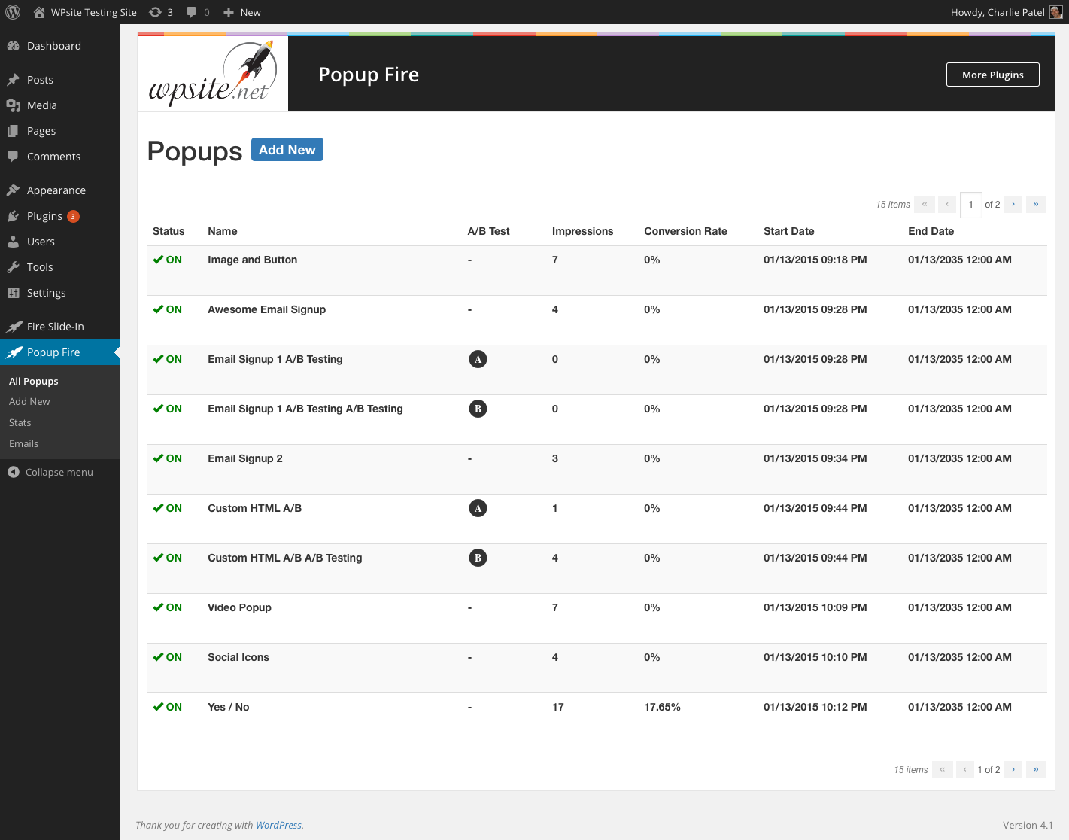Click the Popup Fire rocket icon
Screen dimensions: 1069x840
(x=14, y=352)
